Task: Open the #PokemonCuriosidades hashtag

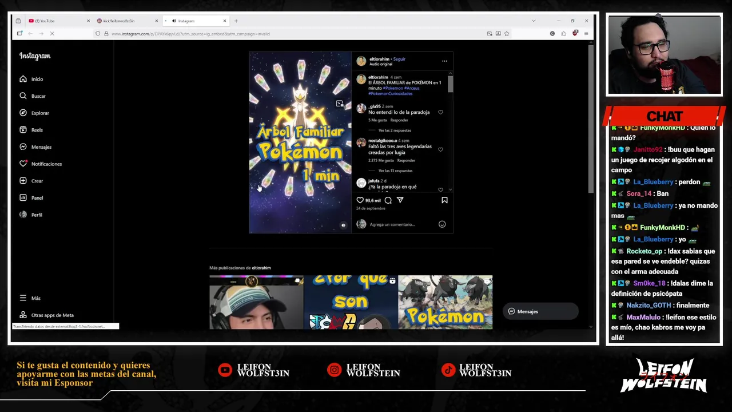Action: click(390, 93)
